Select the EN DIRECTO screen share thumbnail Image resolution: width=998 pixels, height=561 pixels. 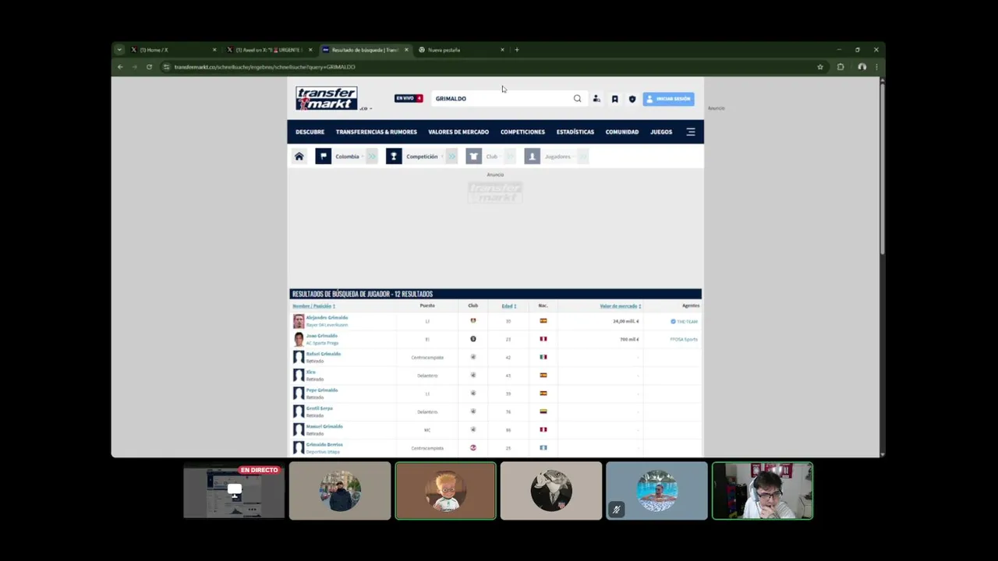[x=234, y=491]
